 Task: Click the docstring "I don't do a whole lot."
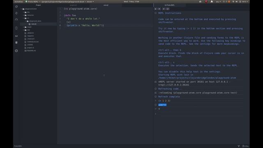83,19
